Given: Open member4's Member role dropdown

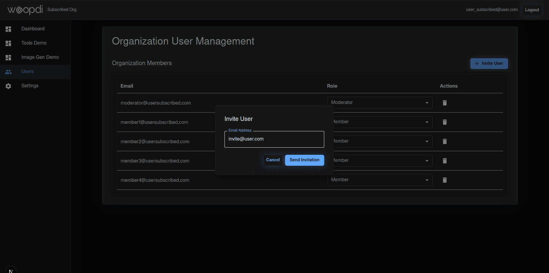Looking at the screenshot, I should (x=379, y=180).
